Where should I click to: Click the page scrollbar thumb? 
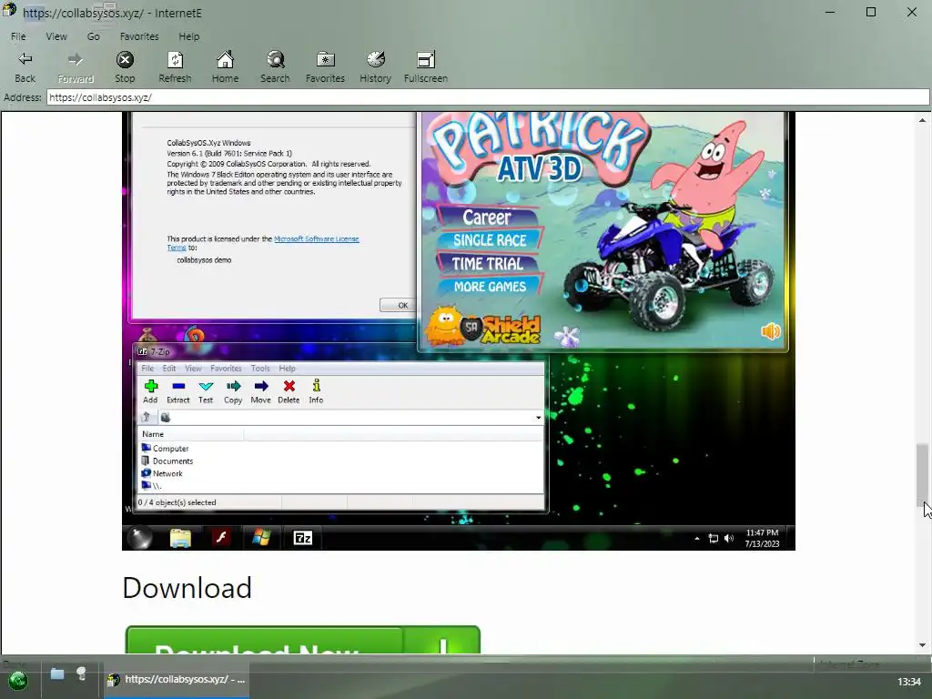[x=922, y=473]
